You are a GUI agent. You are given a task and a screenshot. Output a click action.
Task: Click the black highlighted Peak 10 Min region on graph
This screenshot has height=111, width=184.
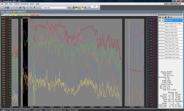(x=25, y=62)
